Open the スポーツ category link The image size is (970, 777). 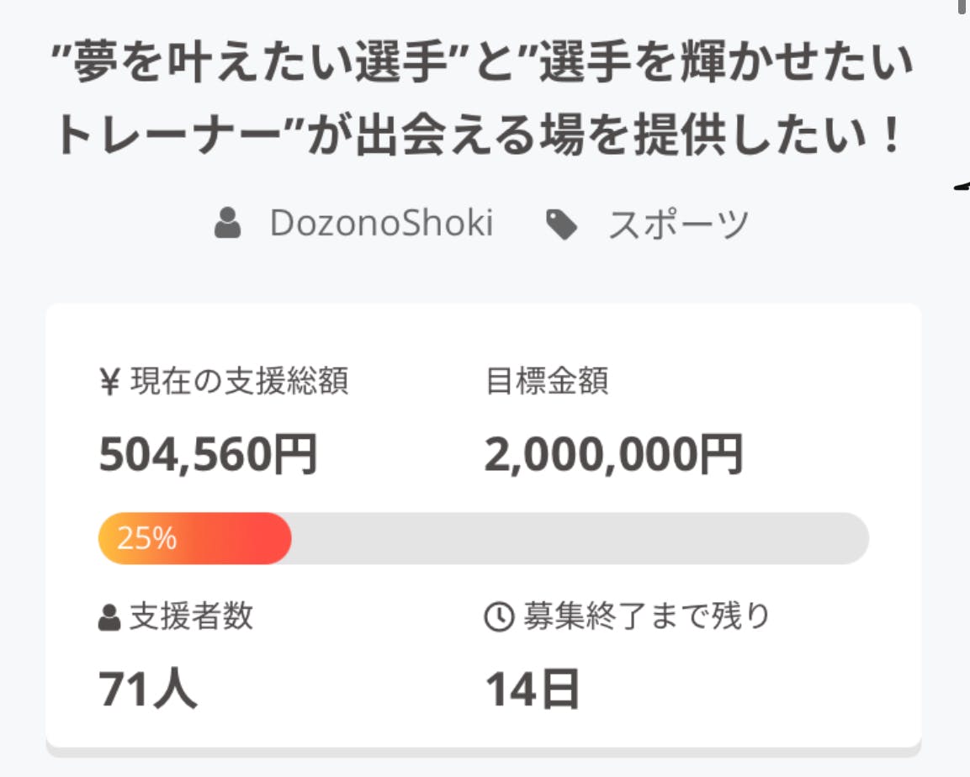click(x=678, y=225)
